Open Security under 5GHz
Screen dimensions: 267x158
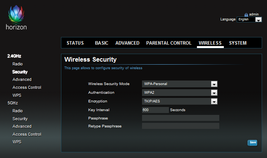coord(20,119)
